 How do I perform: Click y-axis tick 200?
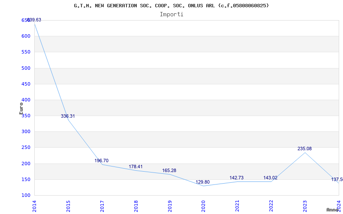pyautogui.click(x=26, y=163)
